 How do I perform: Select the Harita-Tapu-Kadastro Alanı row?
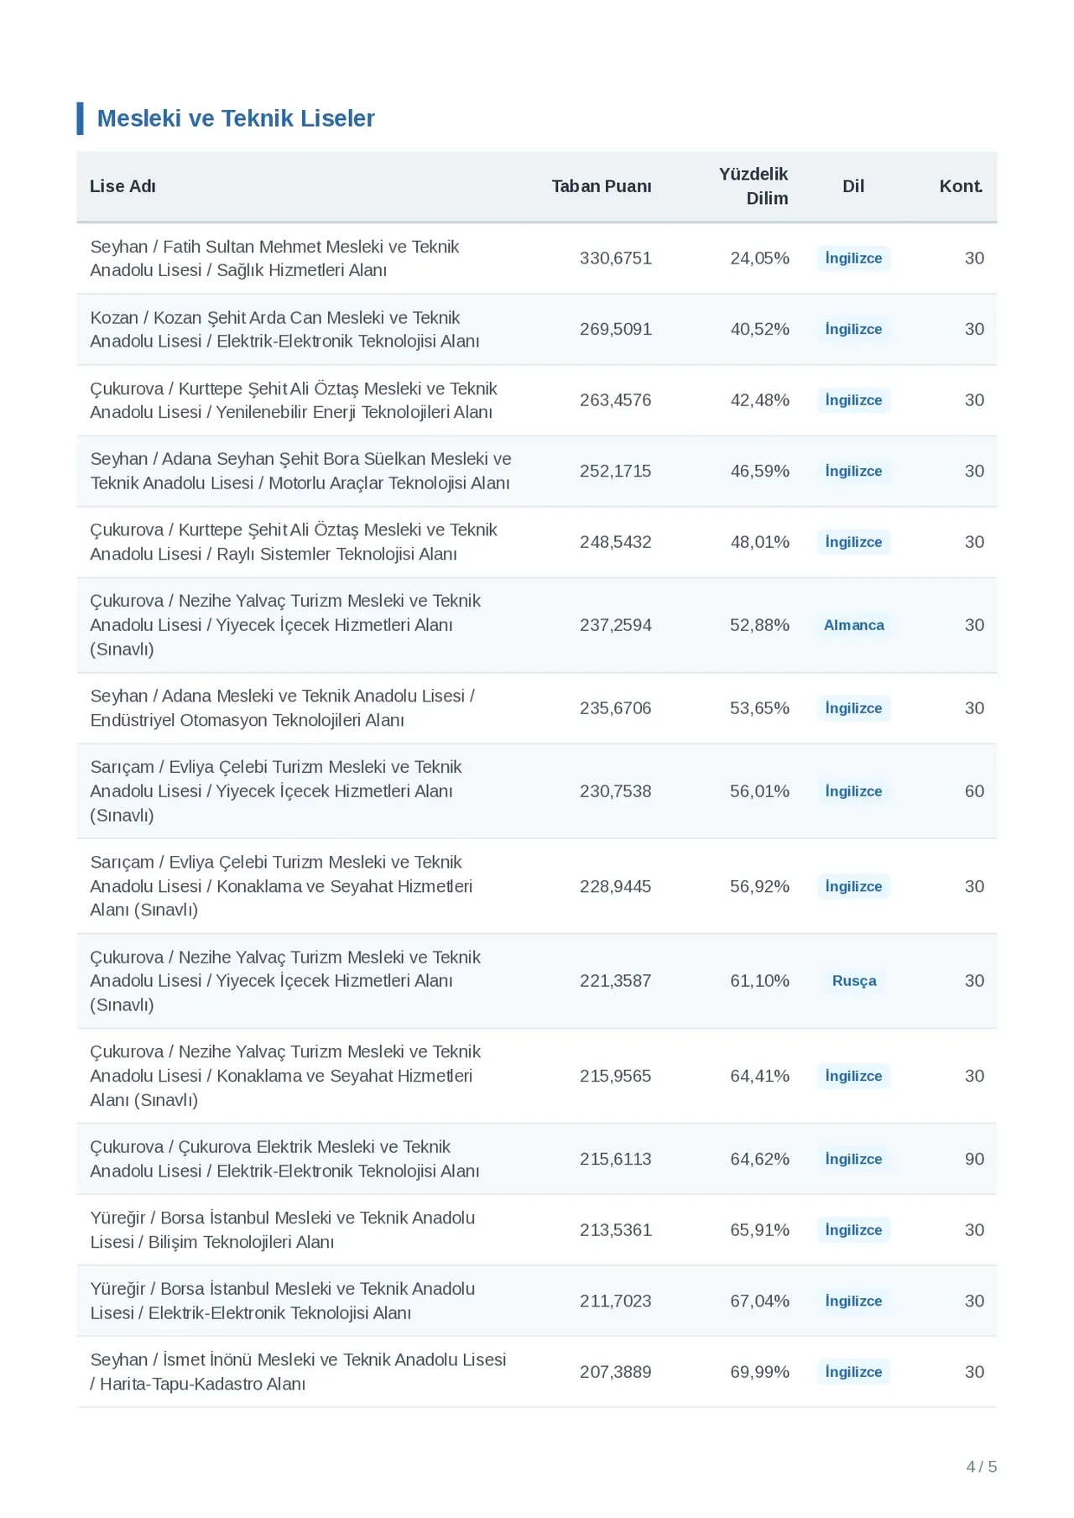pyautogui.click(x=537, y=1372)
